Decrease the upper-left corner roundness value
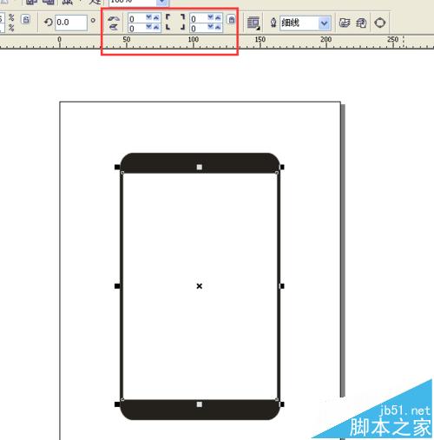Image resolution: width=434 pixels, height=440 pixels. click(x=149, y=17)
